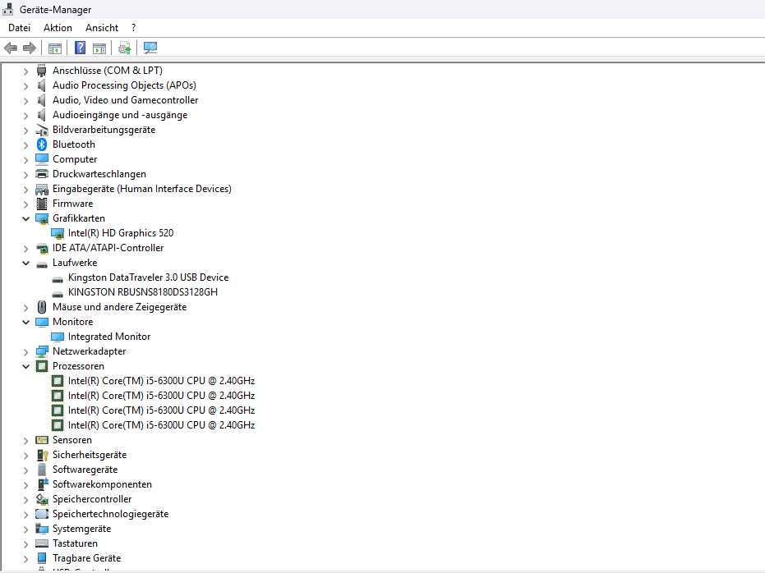Select Kingston DataTraveler 3.0 USB Device
The width and height of the screenshot is (765, 573).
[148, 277]
